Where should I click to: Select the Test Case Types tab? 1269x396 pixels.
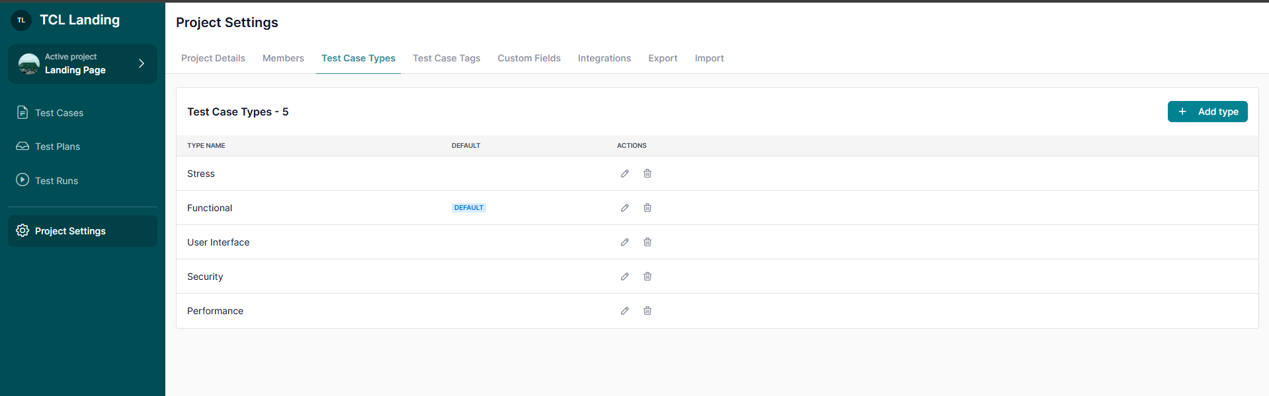[x=358, y=58]
